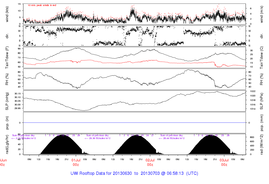The image size is (269, 184).
Task: Select the 'pcp. (in)' axis label
Action: pos(7,123)
